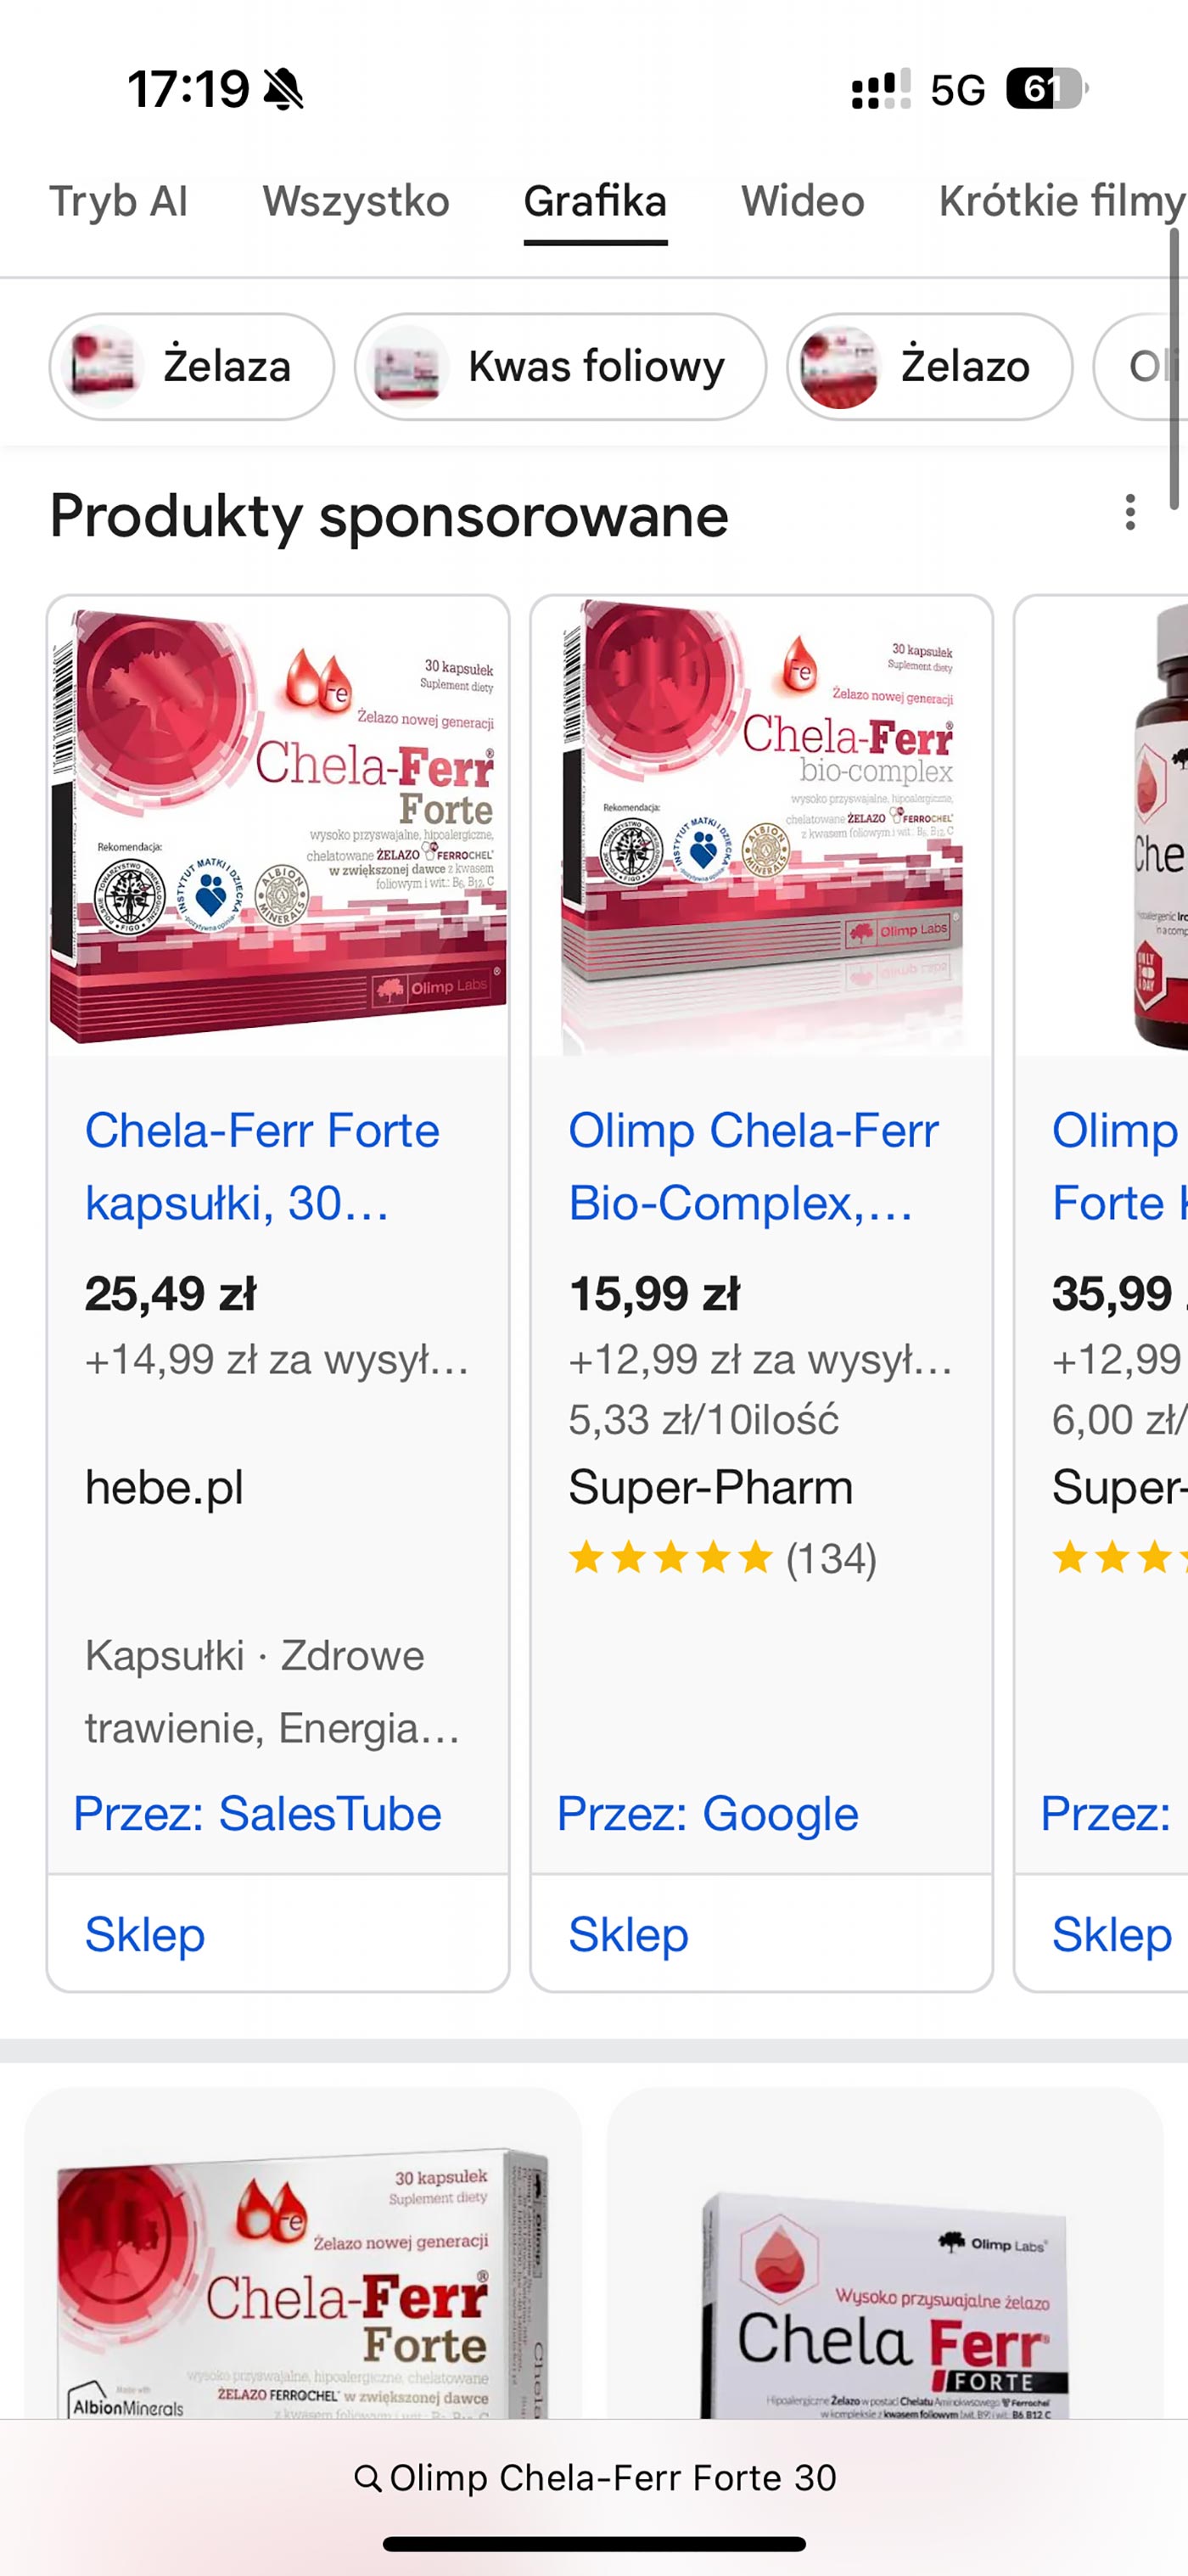The image size is (1188, 2576).
Task: Open the Albion Minerals Chela-Ferr Forte image result
Action: 302,2260
